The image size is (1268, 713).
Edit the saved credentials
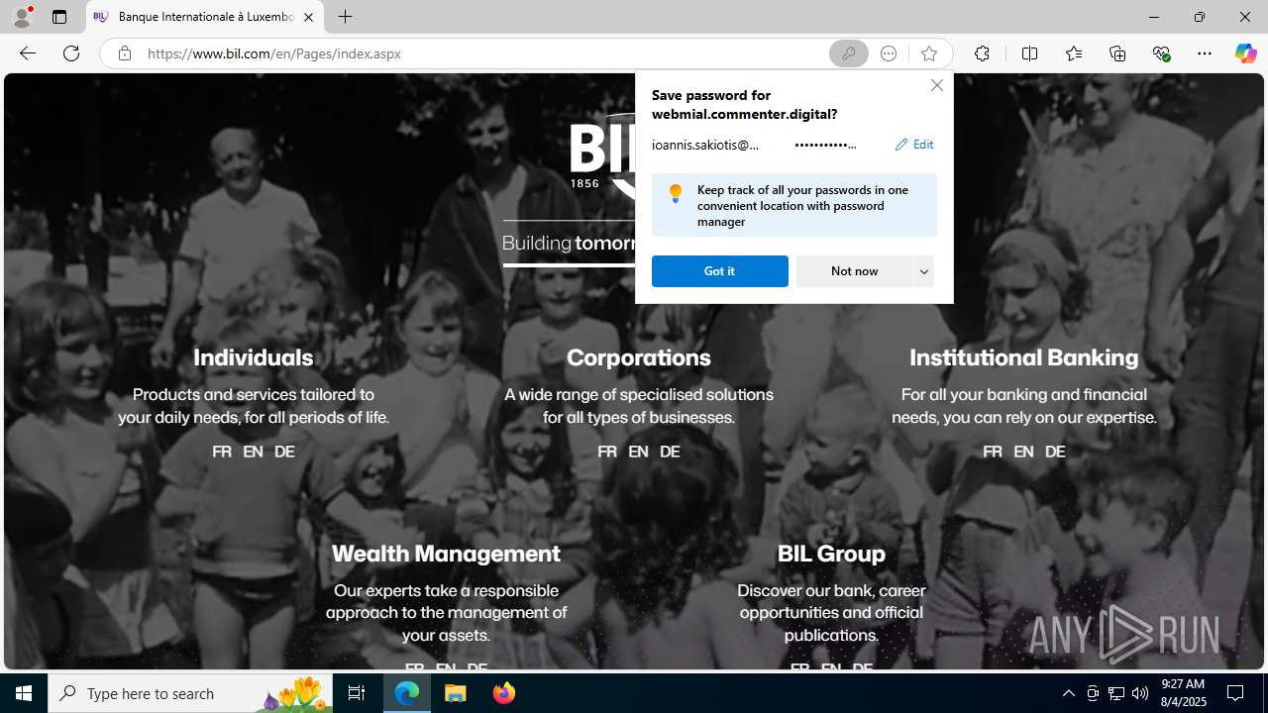point(913,145)
